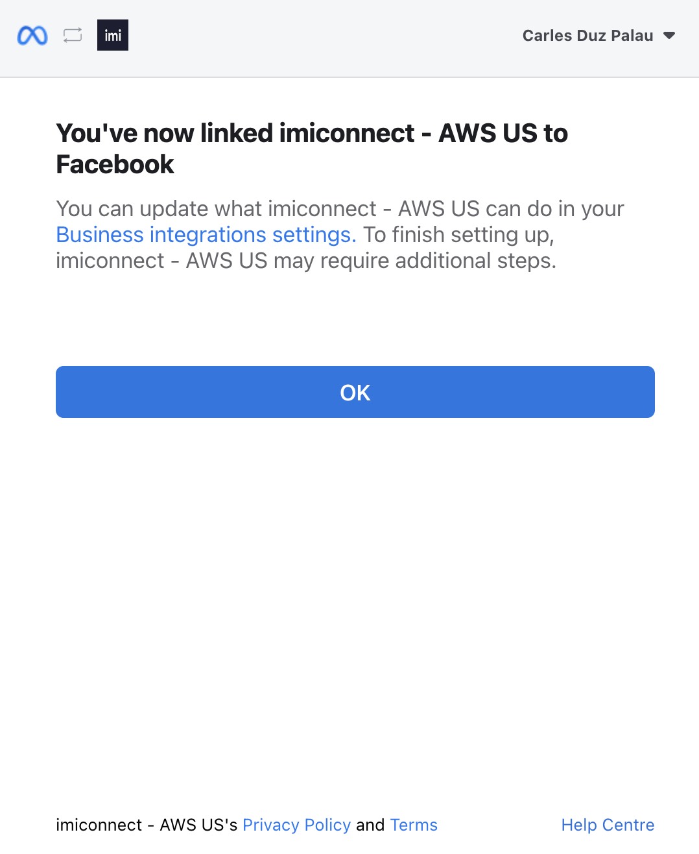The width and height of the screenshot is (699, 854).
Task: Click "AWS US to" in the heading
Action: pos(503,133)
